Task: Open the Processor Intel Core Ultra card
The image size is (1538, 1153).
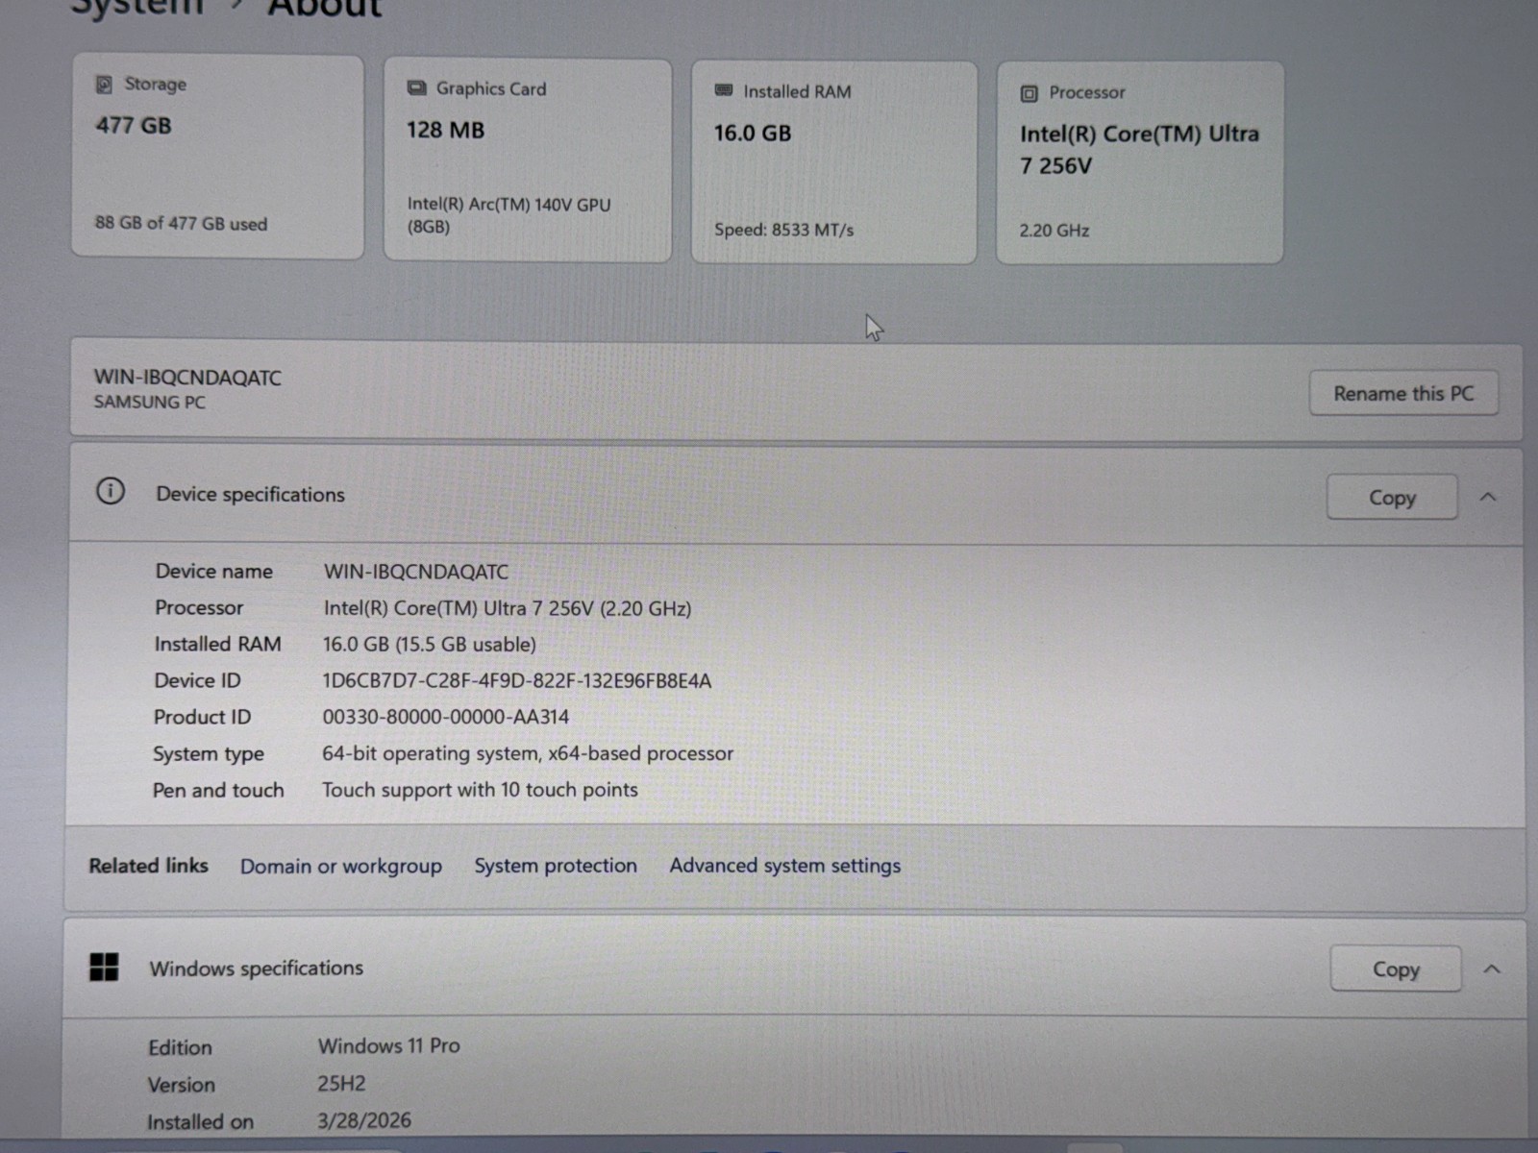Action: coord(1140,163)
